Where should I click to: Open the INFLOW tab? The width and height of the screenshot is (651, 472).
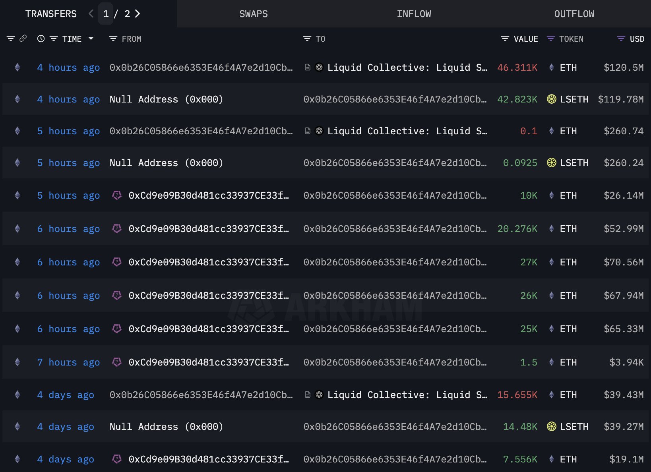click(x=414, y=14)
